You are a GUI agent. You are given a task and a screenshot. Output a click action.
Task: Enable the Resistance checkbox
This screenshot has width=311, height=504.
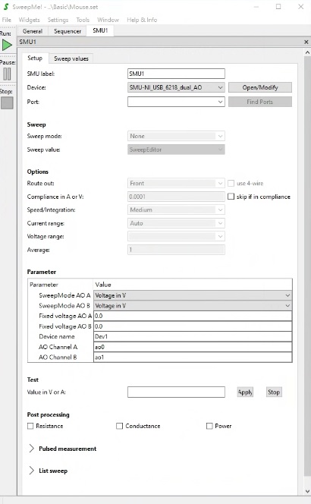(x=30, y=426)
